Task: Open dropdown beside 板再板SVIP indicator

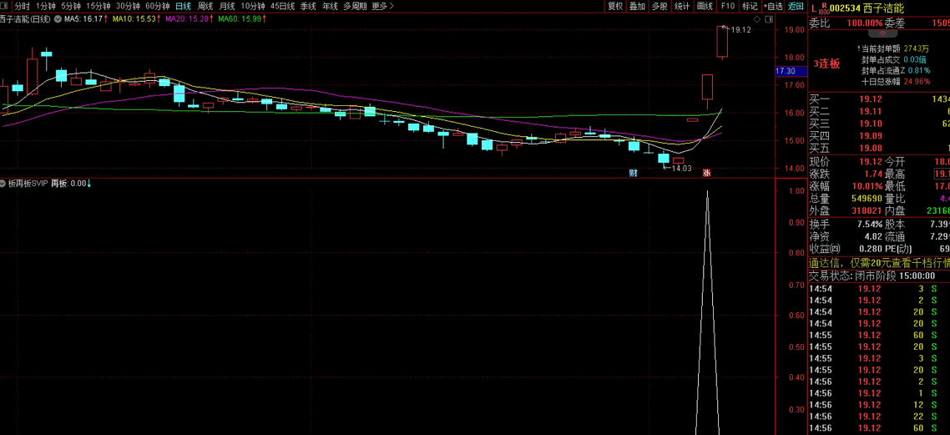Action: pos(3,183)
